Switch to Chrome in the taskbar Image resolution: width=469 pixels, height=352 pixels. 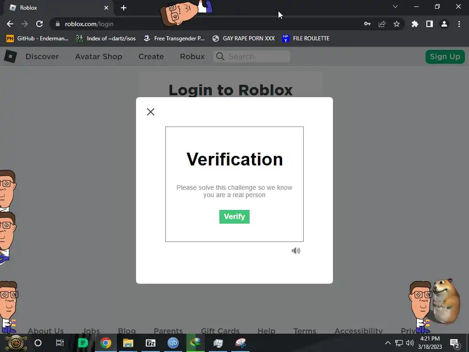point(106,343)
